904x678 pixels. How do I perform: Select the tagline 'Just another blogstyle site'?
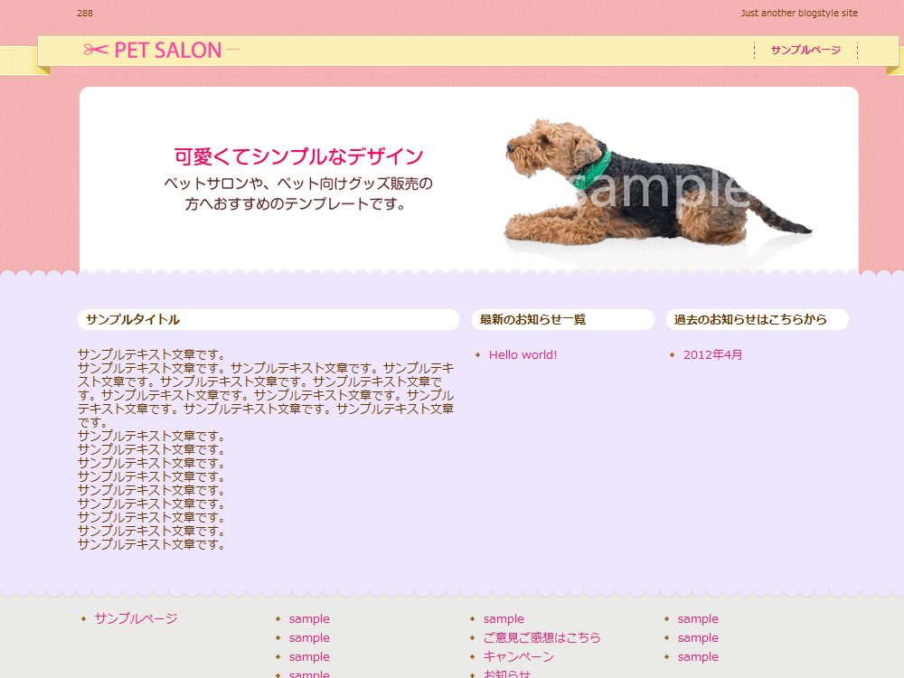point(799,14)
